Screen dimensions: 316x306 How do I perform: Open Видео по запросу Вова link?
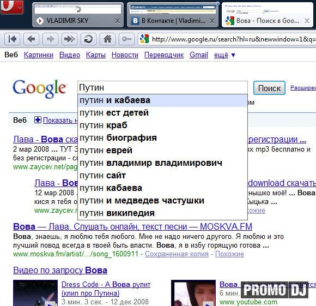pyautogui.click(x=60, y=271)
